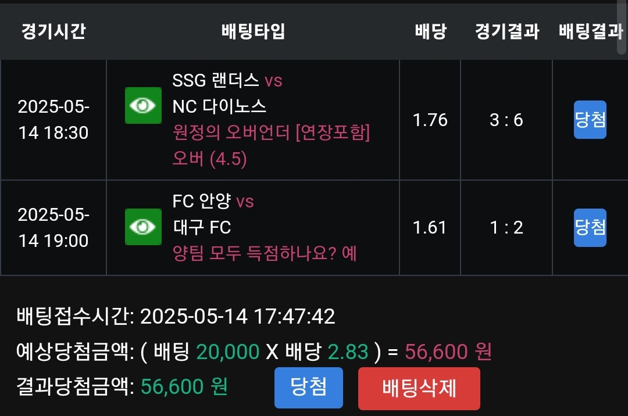
Task: Click 당첨 badge in FC 안양 row
Action: tap(590, 227)
